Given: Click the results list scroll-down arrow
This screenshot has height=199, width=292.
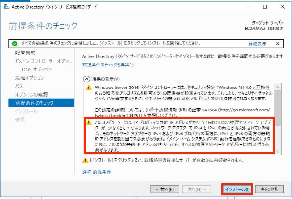Looking at the screenshot, I should point(277,151).
